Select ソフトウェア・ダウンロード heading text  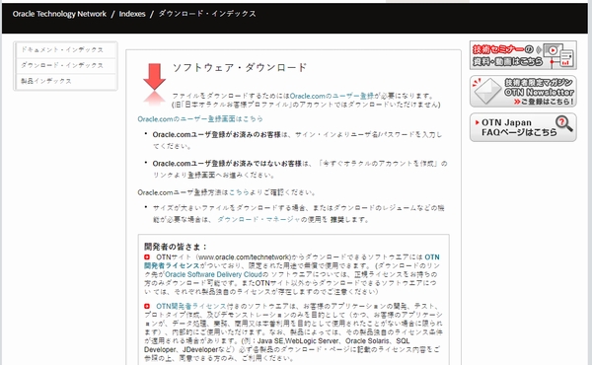pyautogui.click(x=240, y=67)
